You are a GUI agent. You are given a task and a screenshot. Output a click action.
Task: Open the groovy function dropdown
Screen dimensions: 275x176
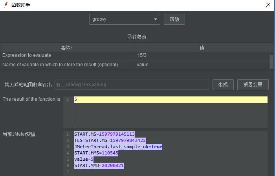click(125, 19)
